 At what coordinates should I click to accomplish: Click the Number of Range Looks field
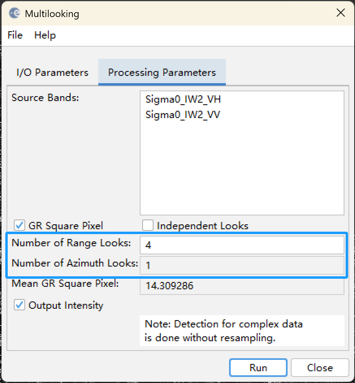(242, 245)
